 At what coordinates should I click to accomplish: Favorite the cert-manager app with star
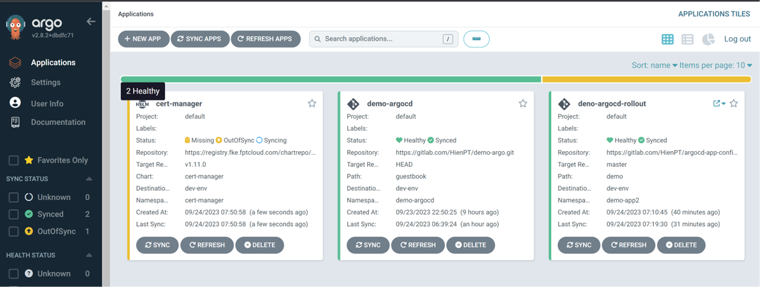[x=312, y=104]
